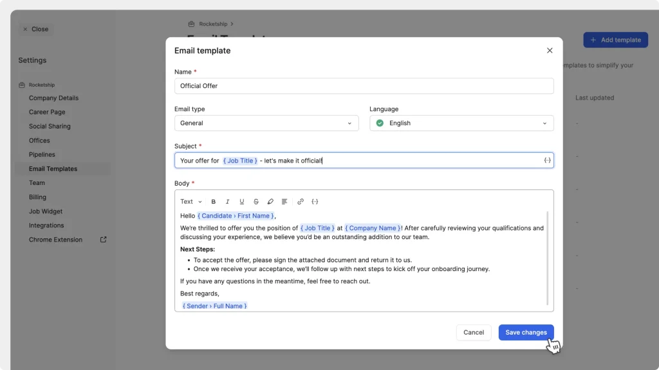
Task: Open the Email type dropdown
Action: click(266, 123)
